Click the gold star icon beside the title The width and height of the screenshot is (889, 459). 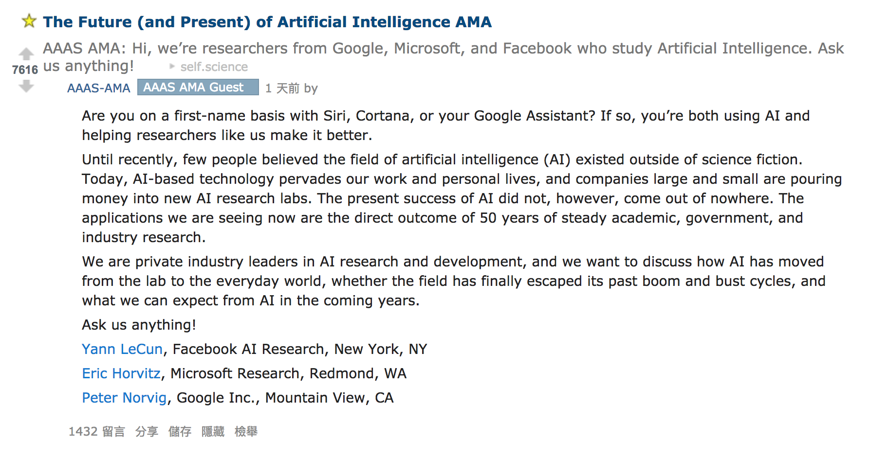29,21
